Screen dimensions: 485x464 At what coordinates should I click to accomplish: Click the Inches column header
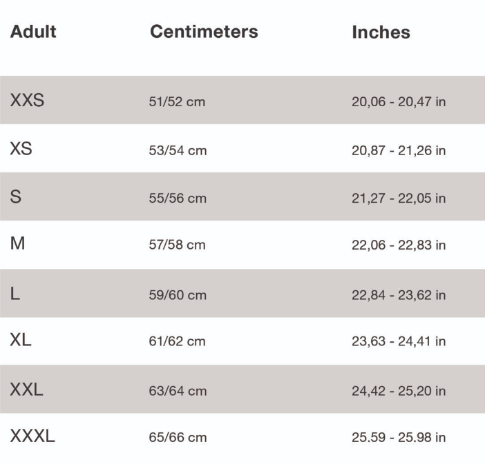(x=381, y=32)
